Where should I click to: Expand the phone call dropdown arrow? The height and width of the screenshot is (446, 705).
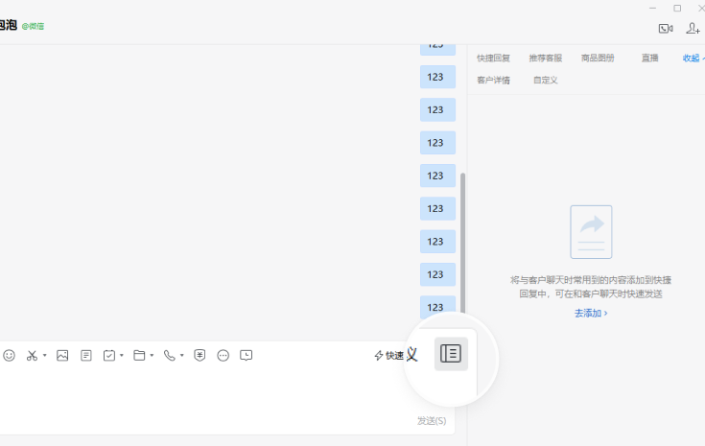coord(181,356)
